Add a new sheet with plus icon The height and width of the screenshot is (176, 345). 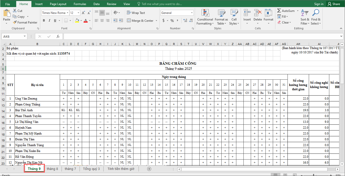pos(149,169)
